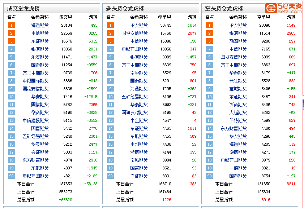Open 国投安信期货 link in 多头持仓龙虎榜
The width and height of the screenshot is (304, 208).
[134, 33]
